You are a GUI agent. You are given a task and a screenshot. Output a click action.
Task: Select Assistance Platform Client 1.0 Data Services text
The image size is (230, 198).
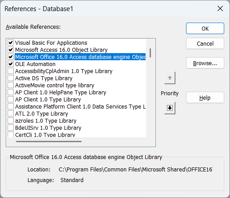tap(80, 107)
